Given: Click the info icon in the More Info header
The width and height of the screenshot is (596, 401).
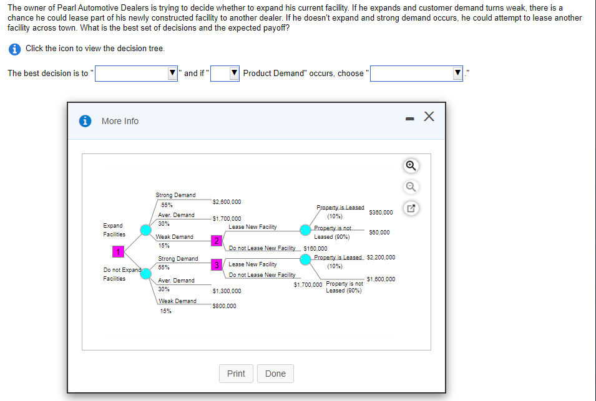Looking at the screenshot, I should 85,121.
